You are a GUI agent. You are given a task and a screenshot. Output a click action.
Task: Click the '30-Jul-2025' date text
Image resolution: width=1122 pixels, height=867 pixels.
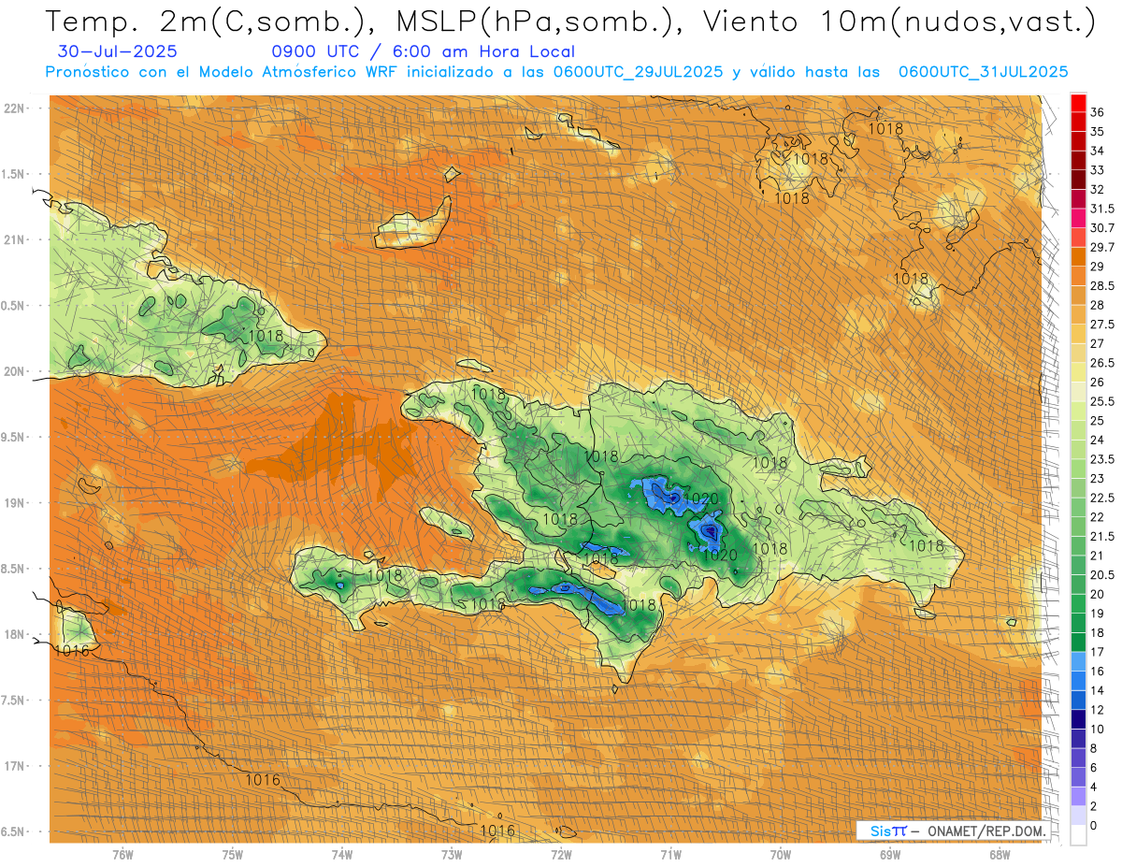(x=117, y=51)
